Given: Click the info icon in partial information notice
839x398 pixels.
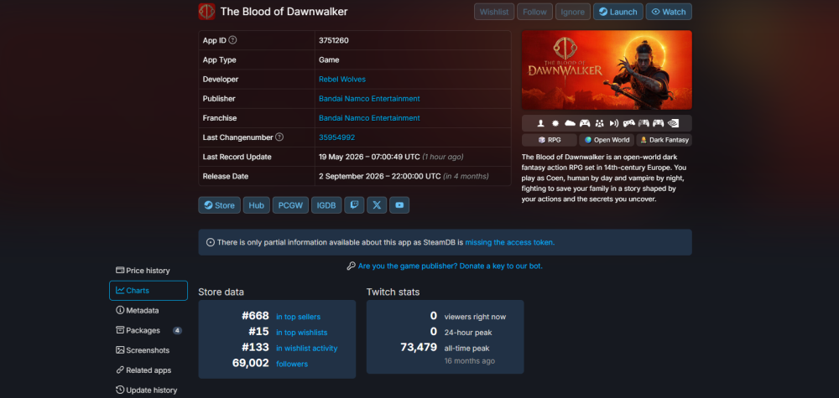Looking at the screenshot, I should [211, 242].
